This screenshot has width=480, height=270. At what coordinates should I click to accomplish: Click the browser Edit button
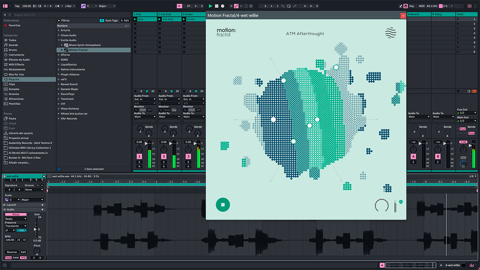coord(125,20)
